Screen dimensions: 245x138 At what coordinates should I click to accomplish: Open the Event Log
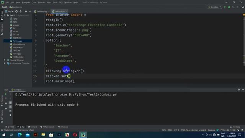(235, 127)
